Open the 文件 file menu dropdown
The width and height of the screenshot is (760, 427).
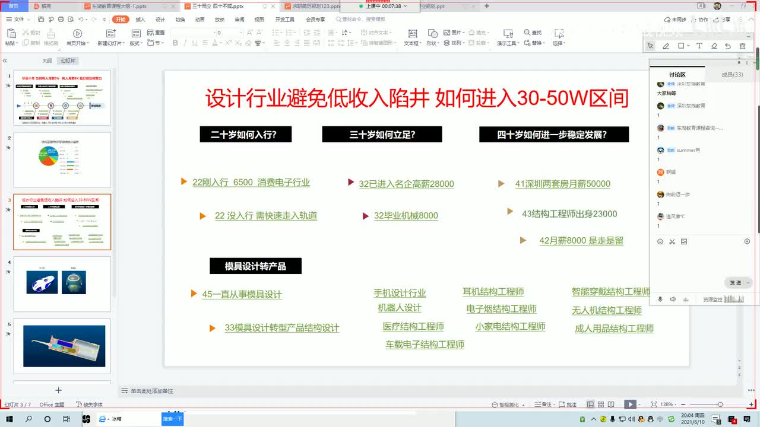tap(19, 20)
